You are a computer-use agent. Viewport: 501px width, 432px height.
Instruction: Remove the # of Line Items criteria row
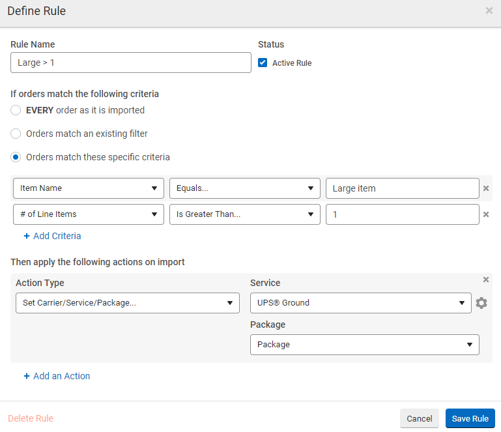485,214
